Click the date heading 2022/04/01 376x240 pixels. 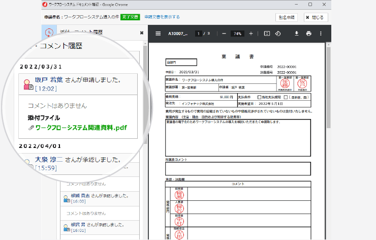tap(40, 146)
